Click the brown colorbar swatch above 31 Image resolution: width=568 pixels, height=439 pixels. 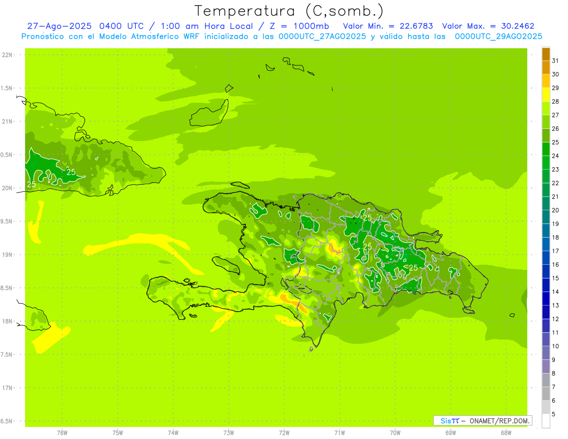[x=546, y=54]
